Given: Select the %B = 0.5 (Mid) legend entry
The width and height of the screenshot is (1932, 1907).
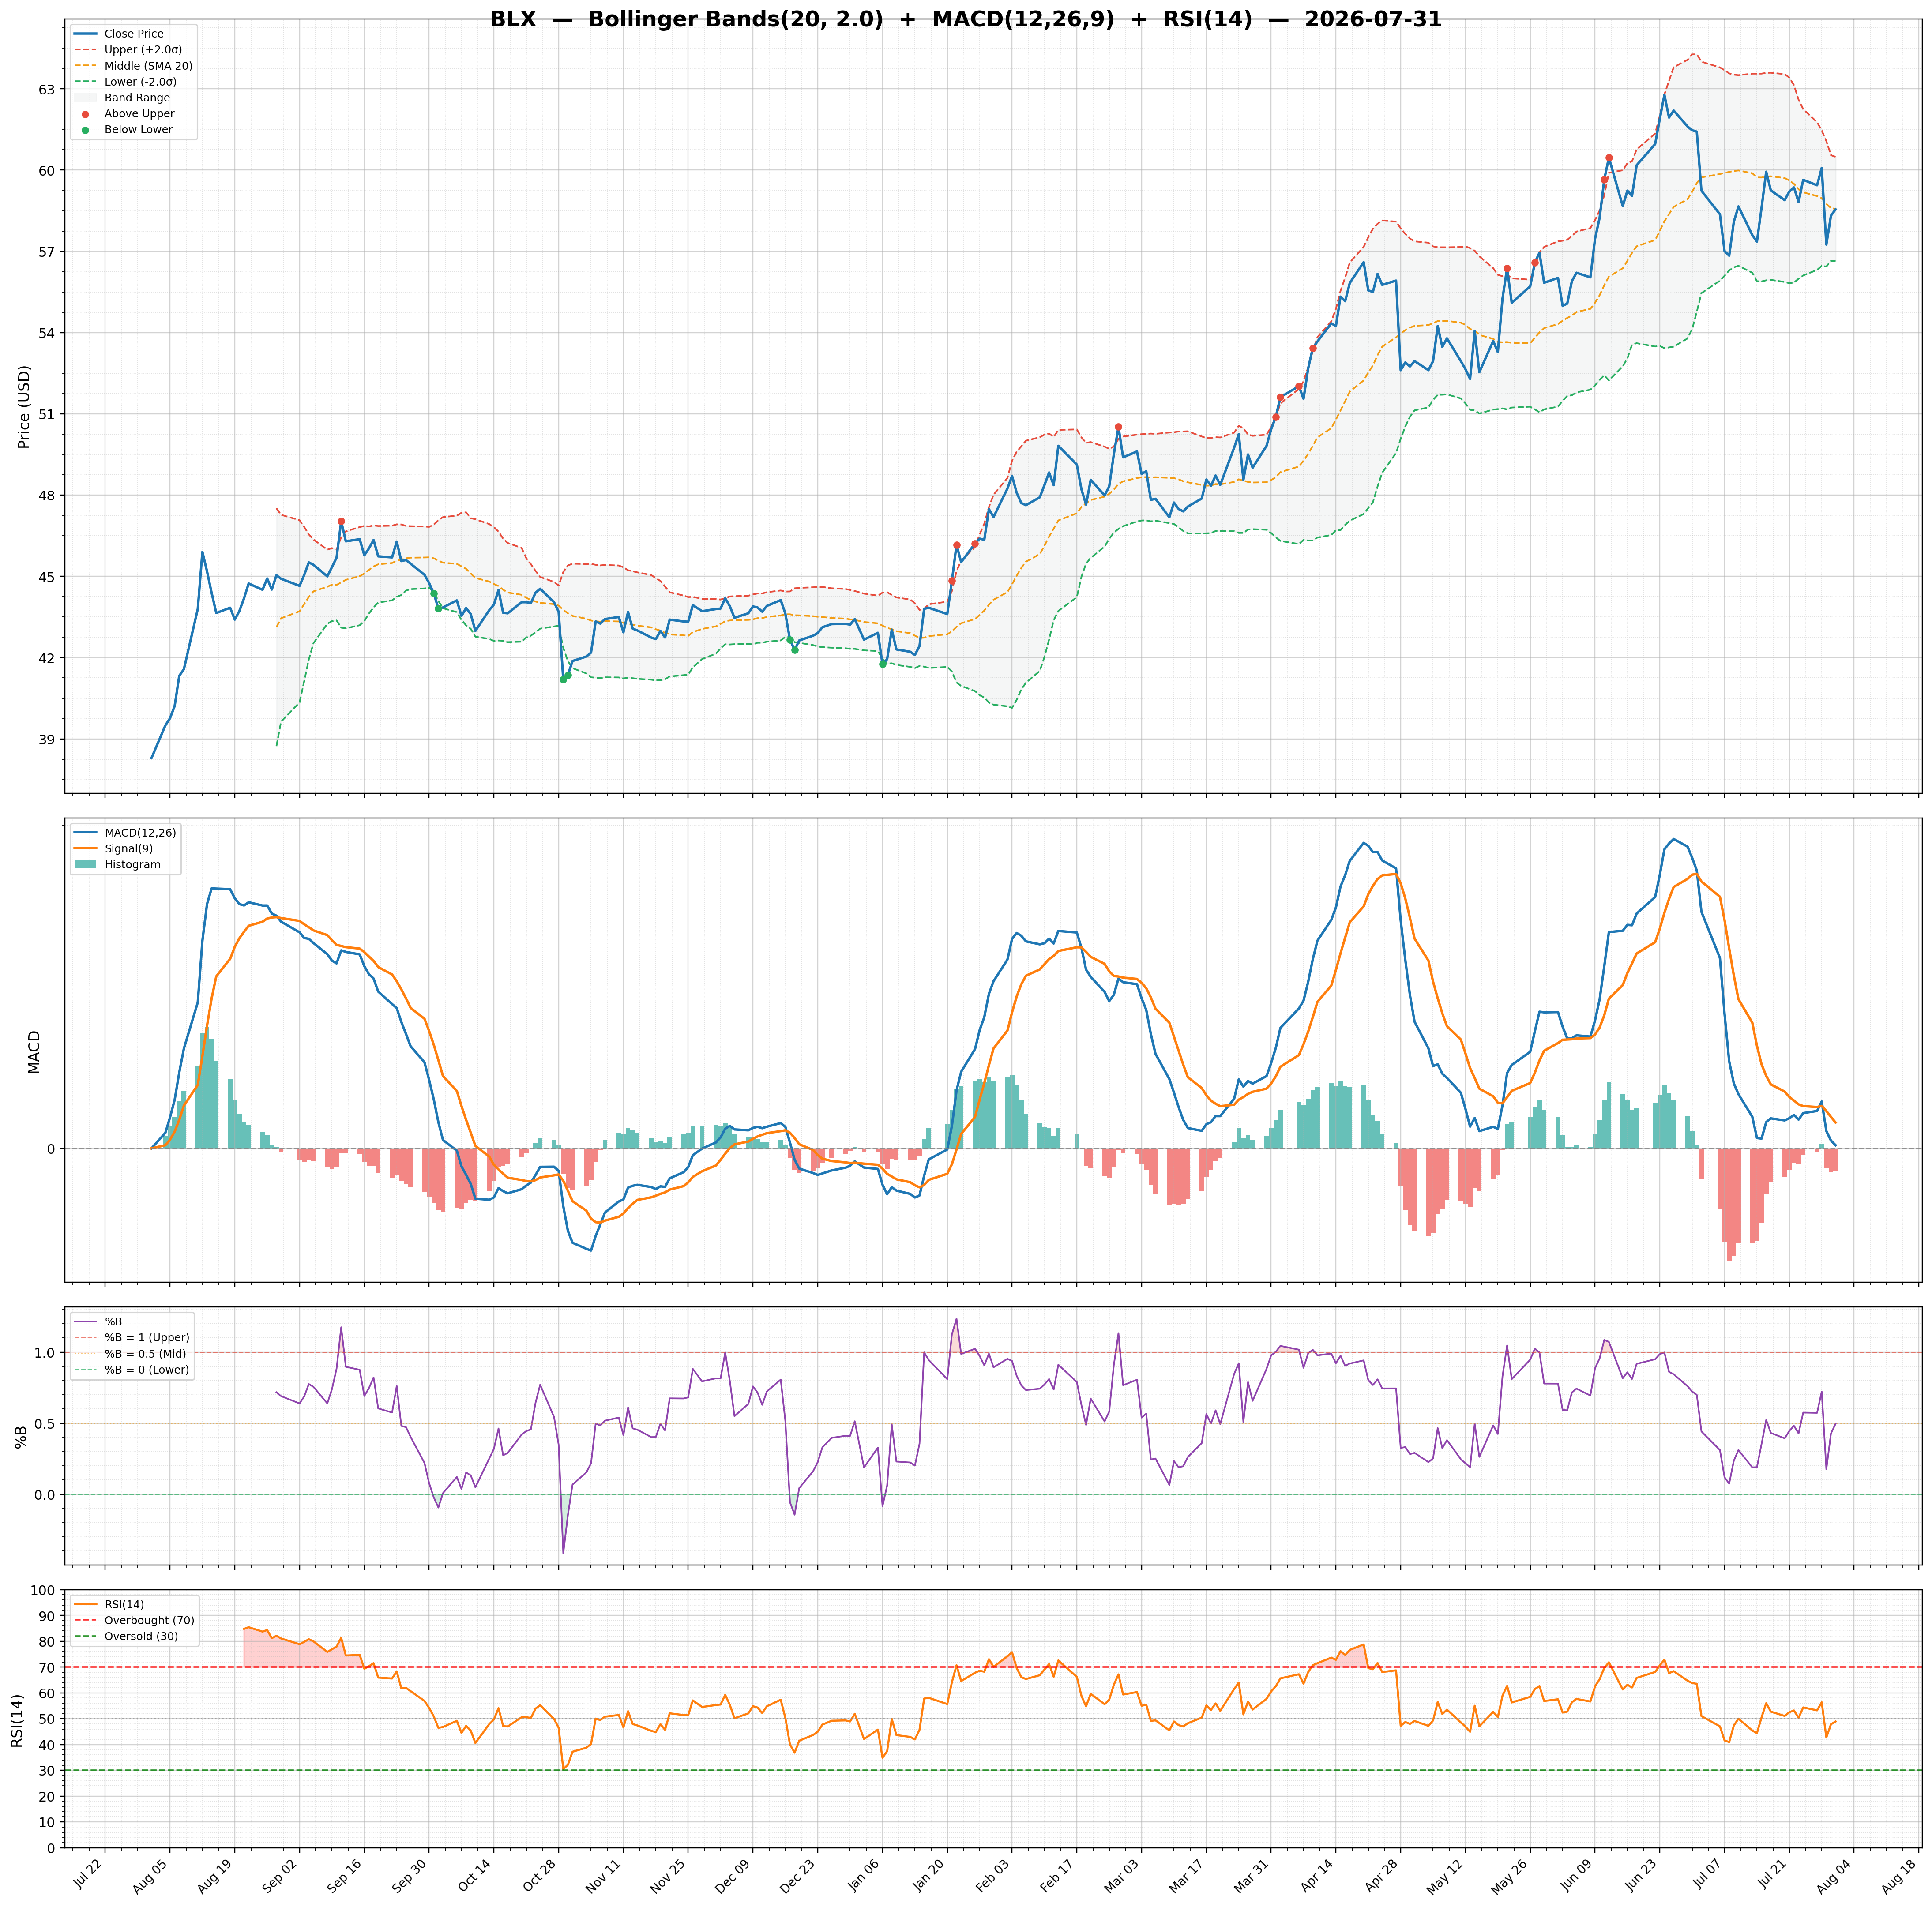Looking at the screenshot, I should pyautogui.click(x=131, y=1354).
